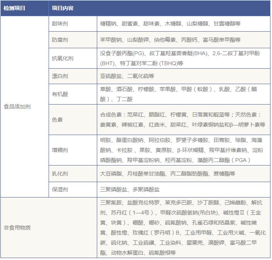Click the 检测项目 column header

14,8
